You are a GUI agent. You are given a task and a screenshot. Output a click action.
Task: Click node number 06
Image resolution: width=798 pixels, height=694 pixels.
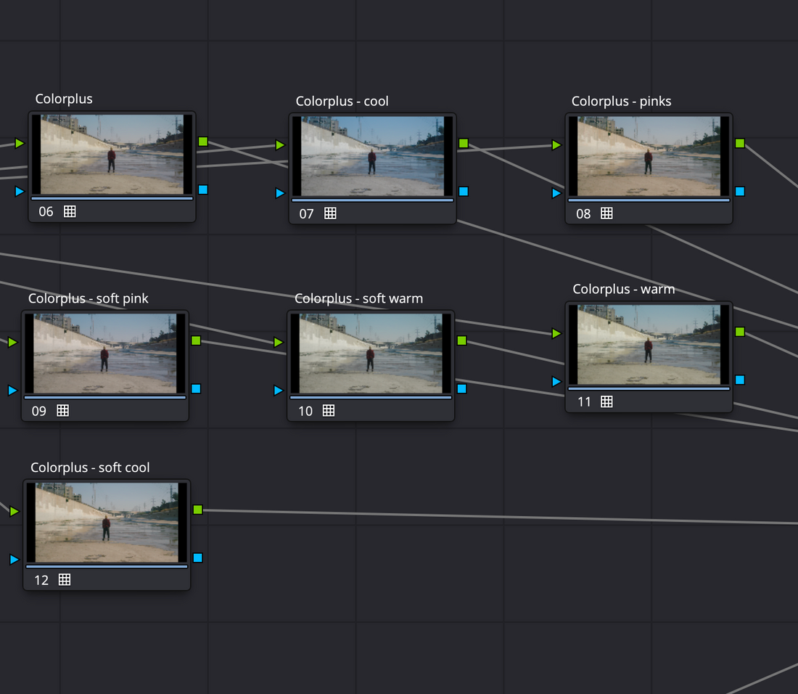pyautogui.click(x=46, y=212)
